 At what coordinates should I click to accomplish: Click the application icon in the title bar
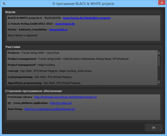(x=4, y=4)
